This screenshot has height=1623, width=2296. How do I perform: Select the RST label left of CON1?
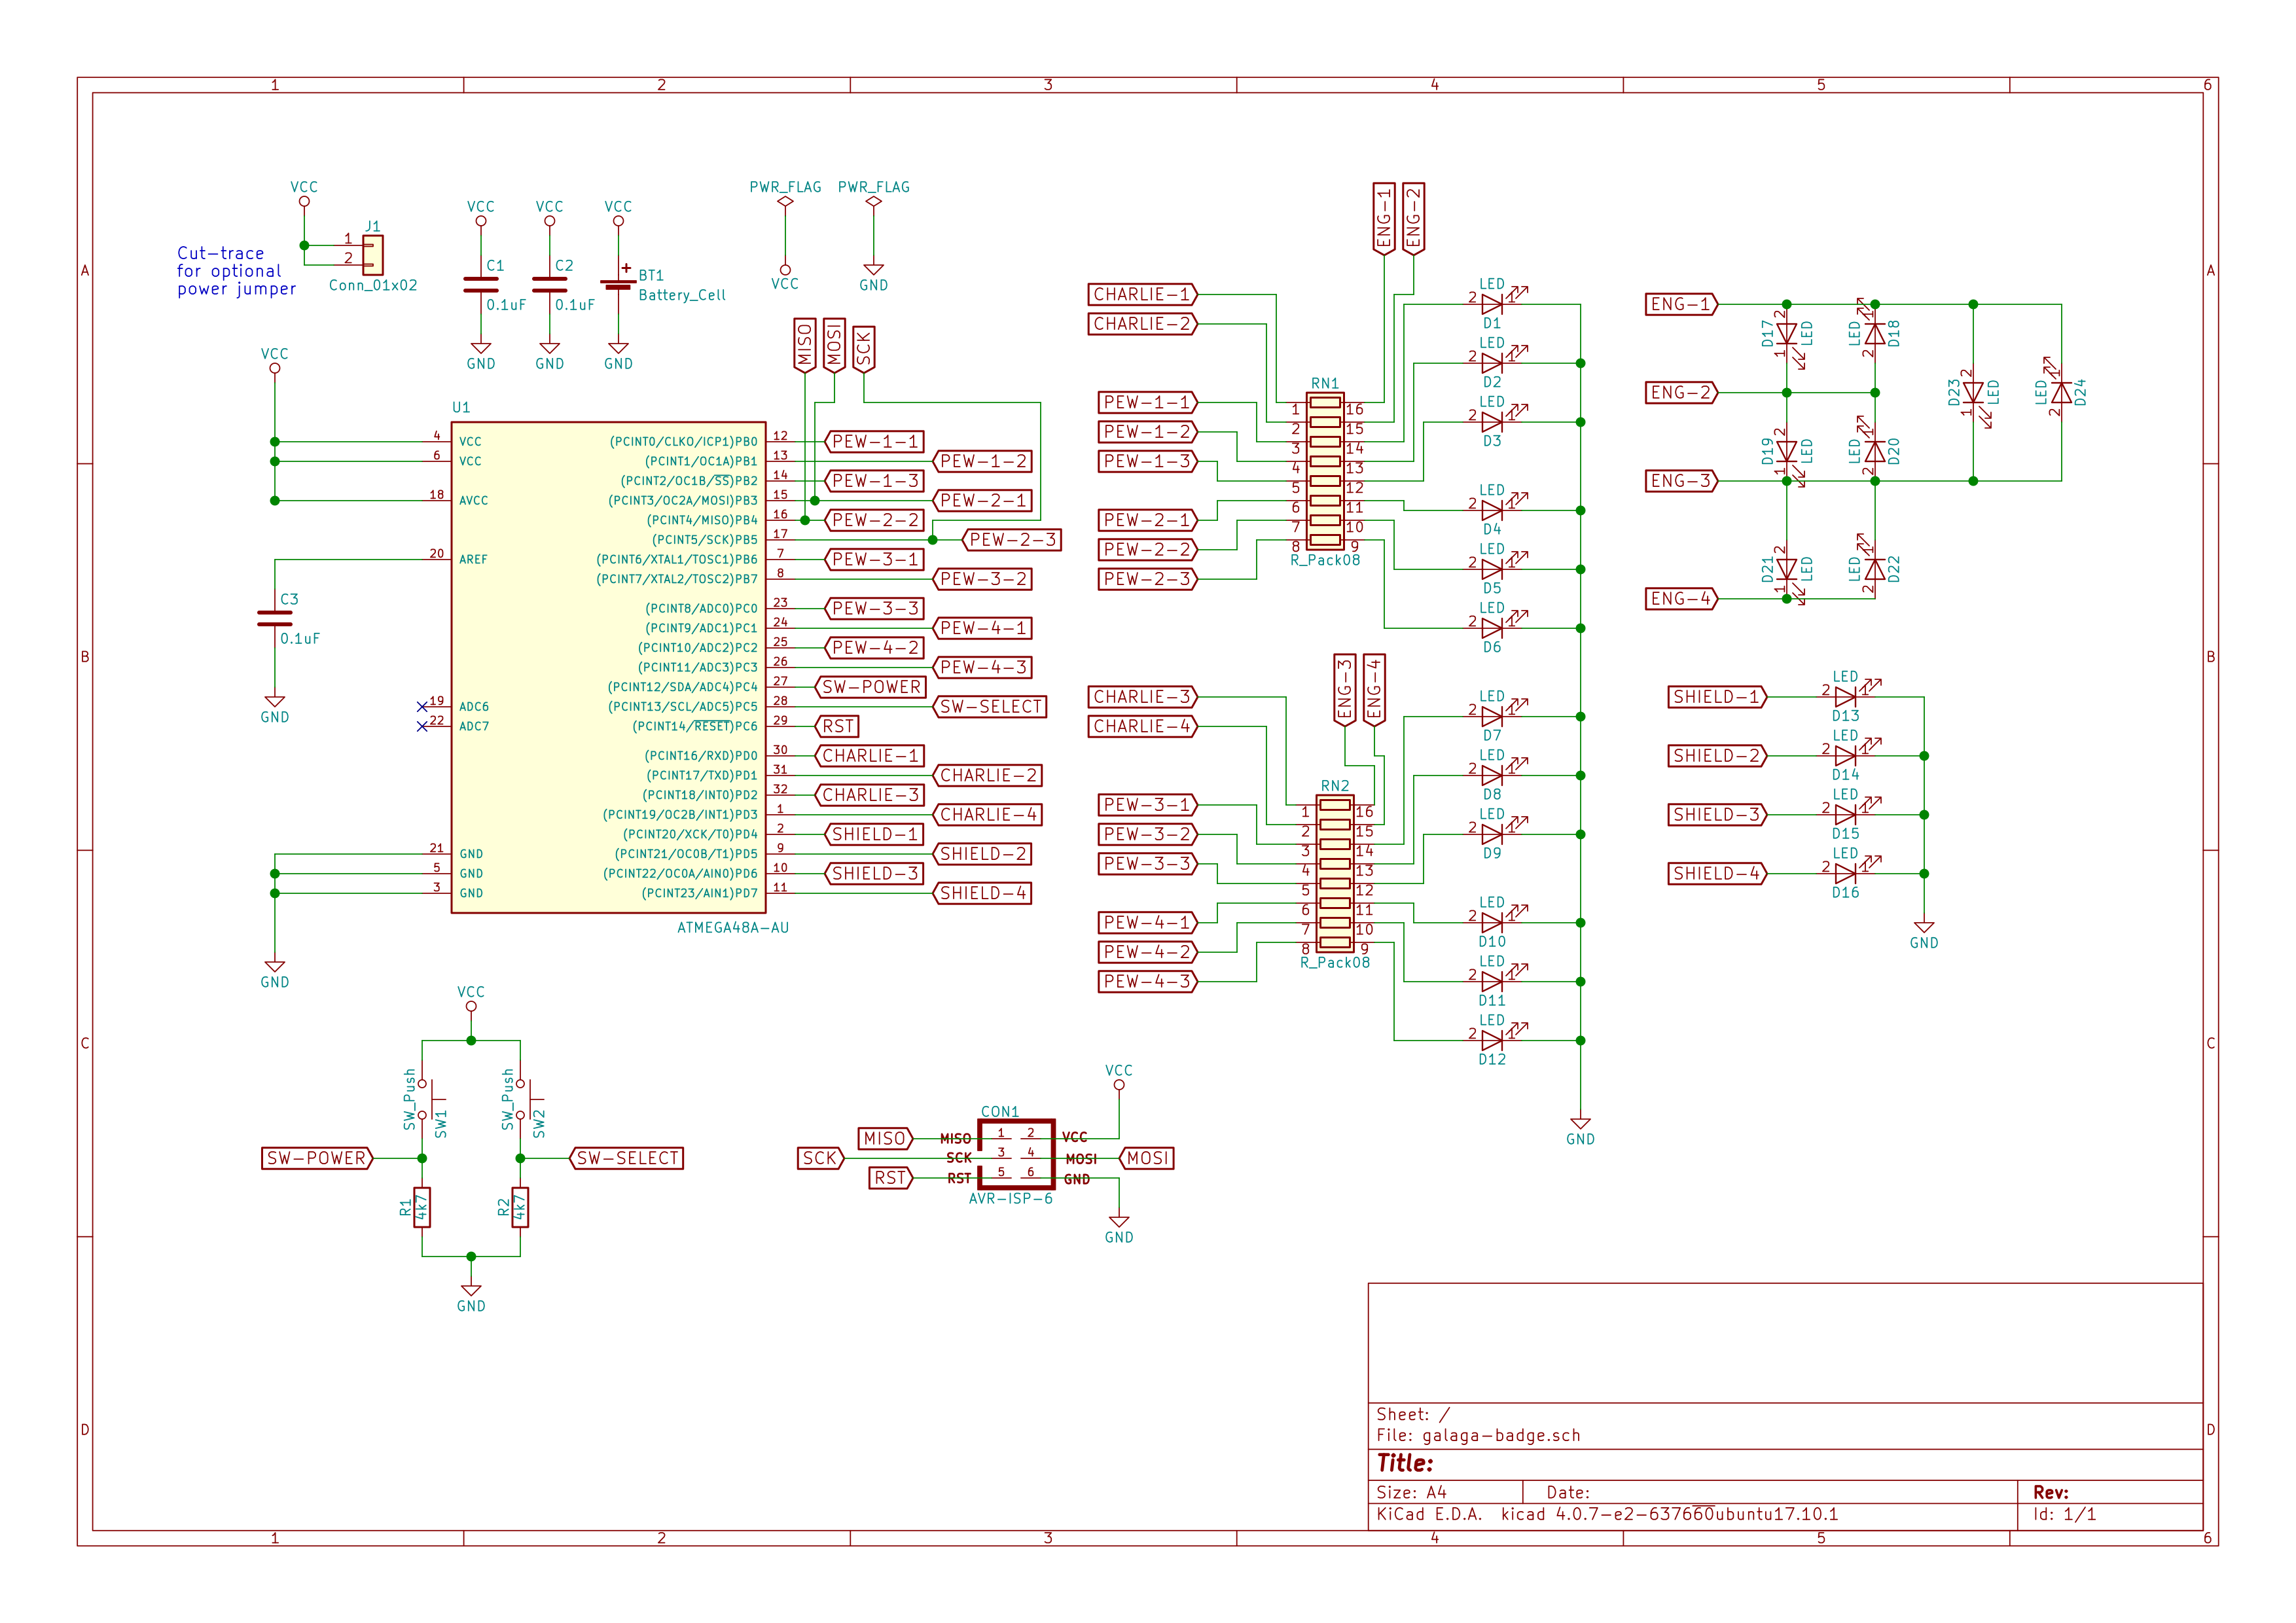(x=891, y=1178)
